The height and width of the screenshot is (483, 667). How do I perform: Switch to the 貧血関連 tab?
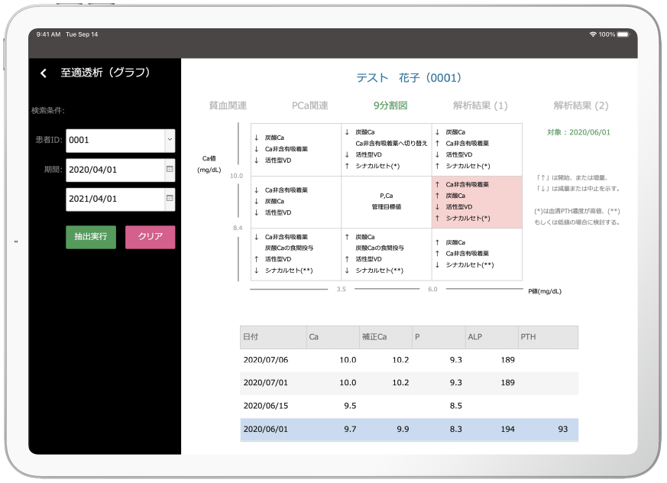coord(228,105)
